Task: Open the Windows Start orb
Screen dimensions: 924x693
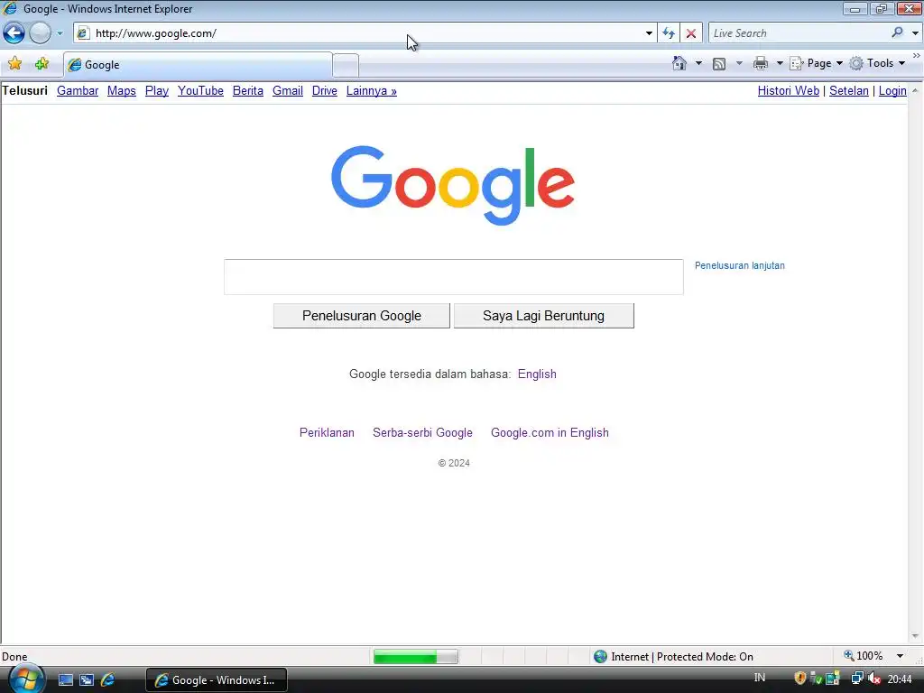Action: [26, 679]
